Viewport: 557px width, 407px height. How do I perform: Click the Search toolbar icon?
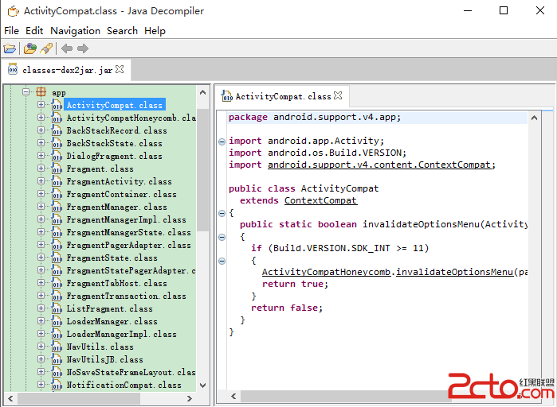46,48
